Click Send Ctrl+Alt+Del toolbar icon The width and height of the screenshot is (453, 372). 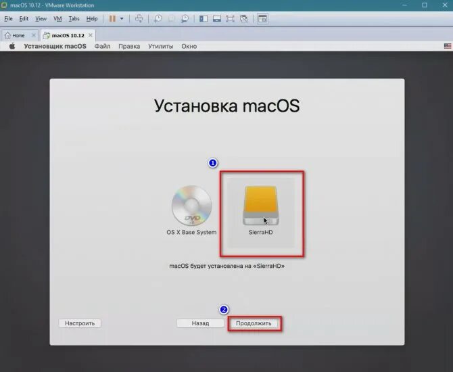pos(139,18)
